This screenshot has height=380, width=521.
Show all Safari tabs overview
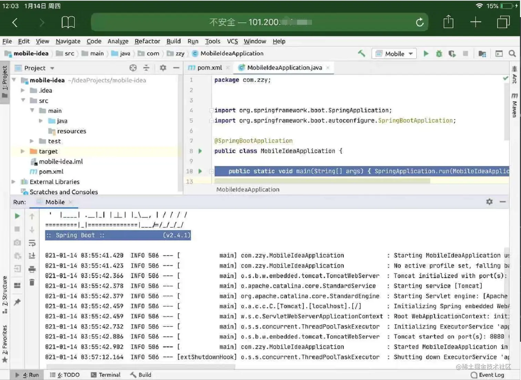click(503, 22)
